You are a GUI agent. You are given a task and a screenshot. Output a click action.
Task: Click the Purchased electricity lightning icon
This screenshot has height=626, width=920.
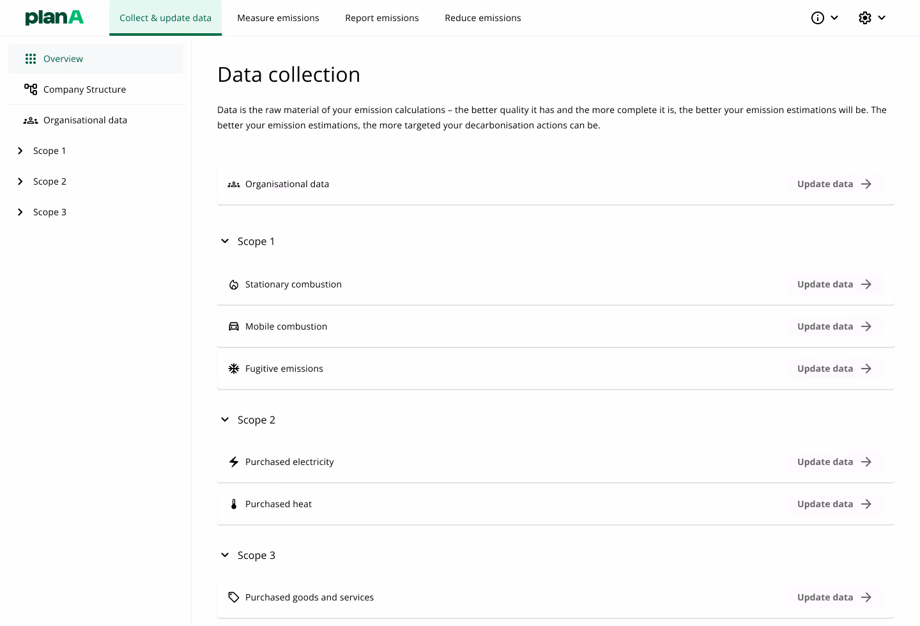coord(233,461)
